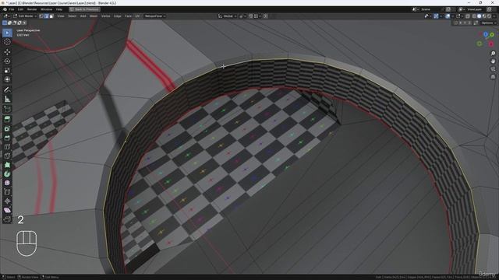Open the snapping options dropdown
The image size is (499, 280).
[257, 16]
